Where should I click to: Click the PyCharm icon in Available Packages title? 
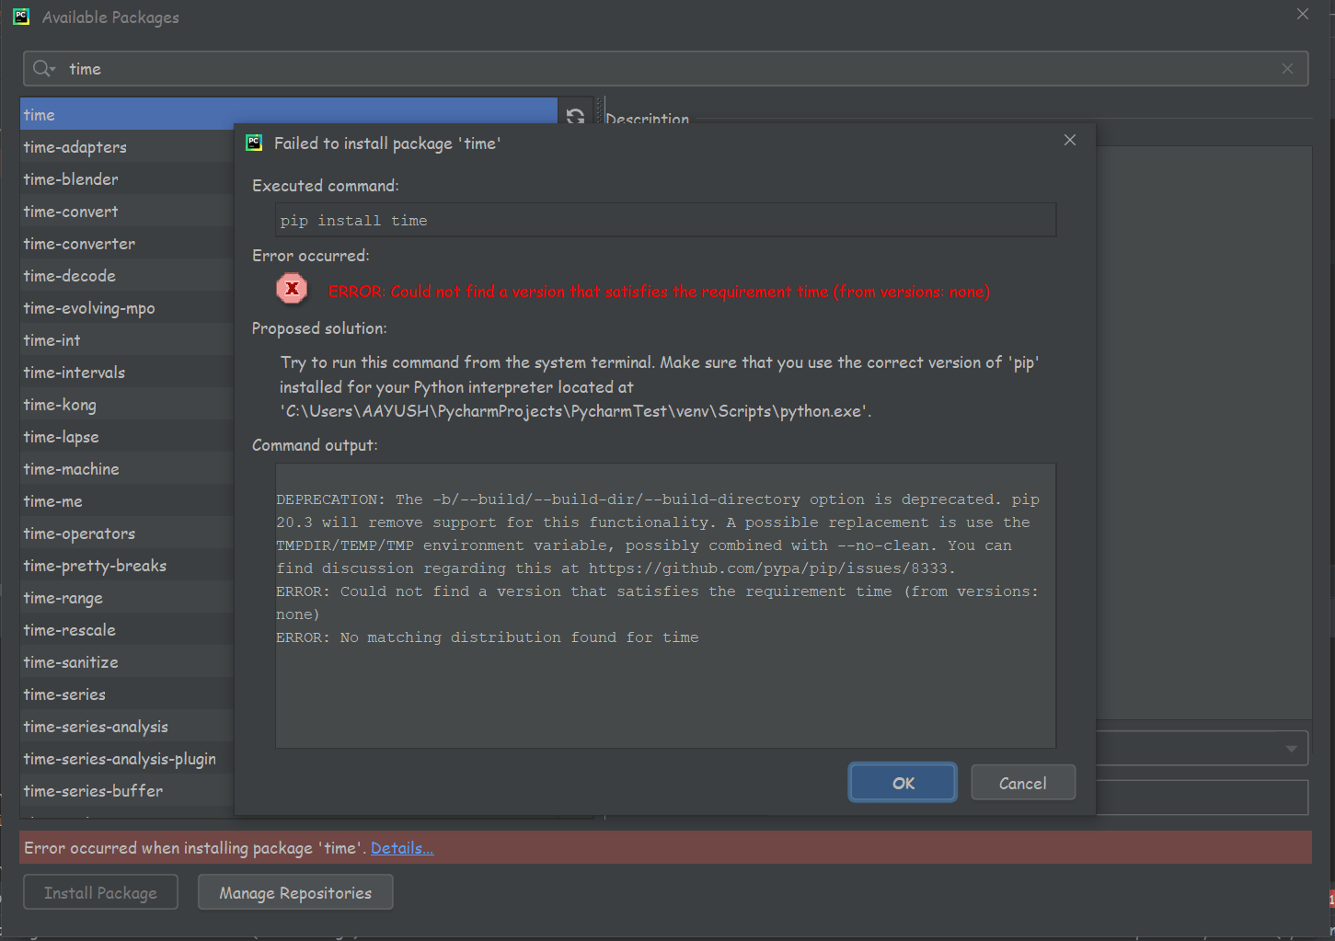(21, 17)
